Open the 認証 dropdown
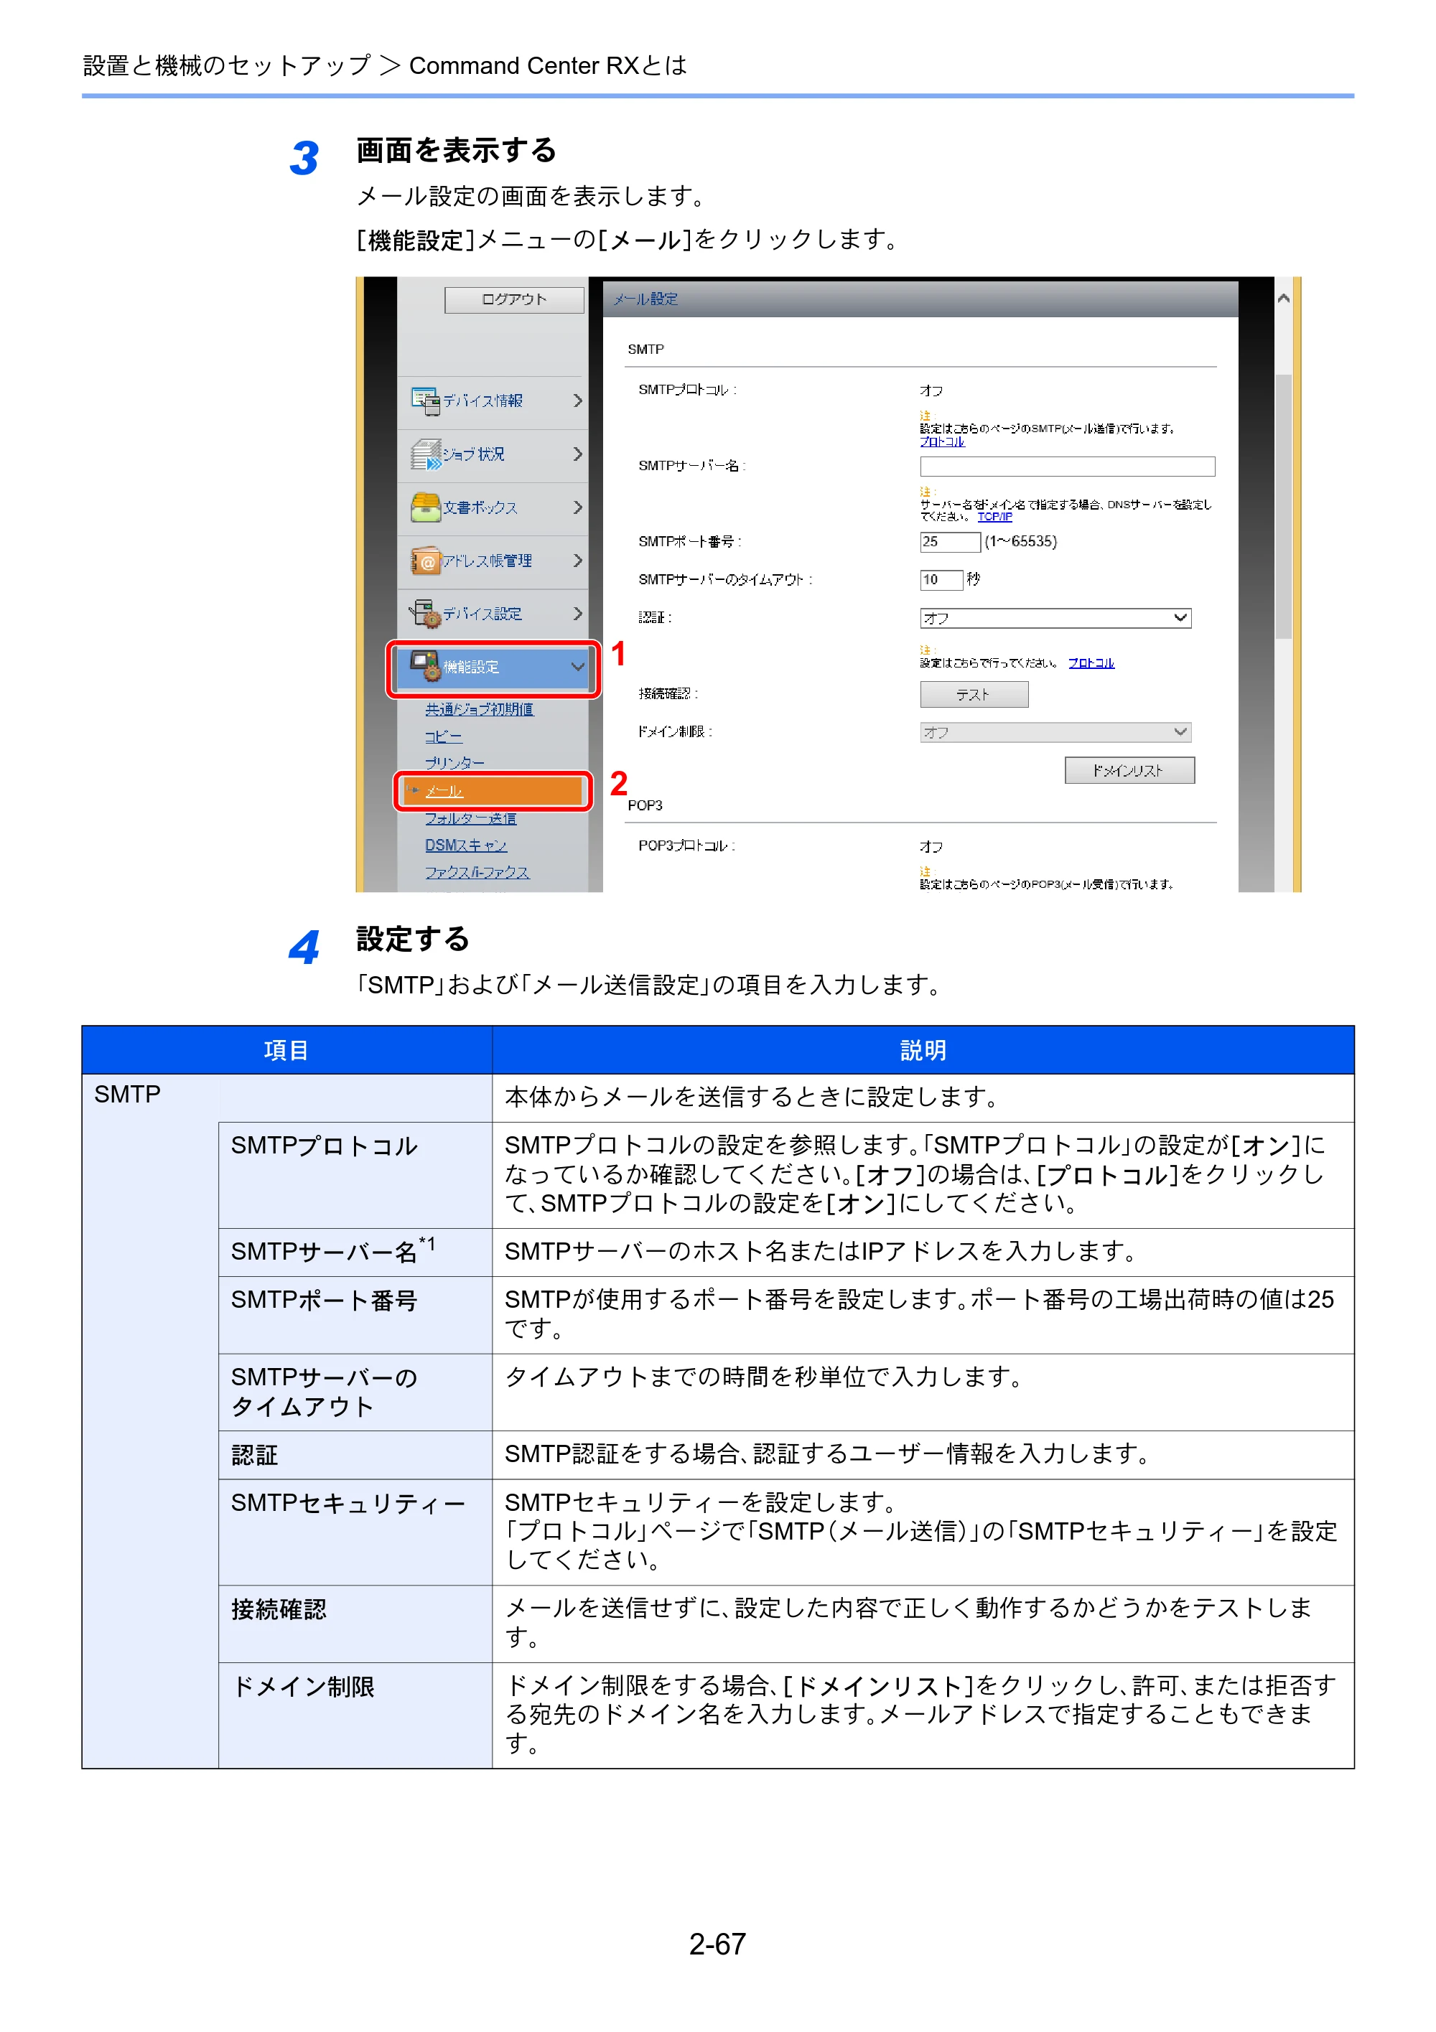The width and height of the screenshot is (1436, 2032). pyautogui.click(x=1055, y=618)
